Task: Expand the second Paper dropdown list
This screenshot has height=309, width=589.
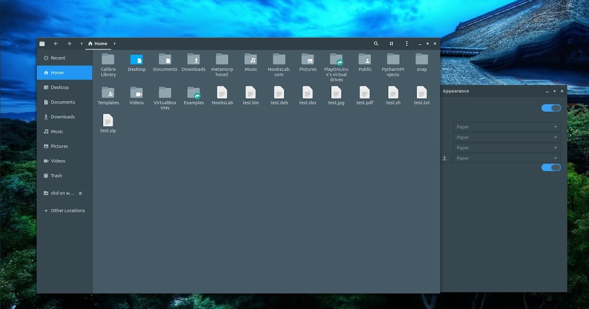Action: click(506, 137)
